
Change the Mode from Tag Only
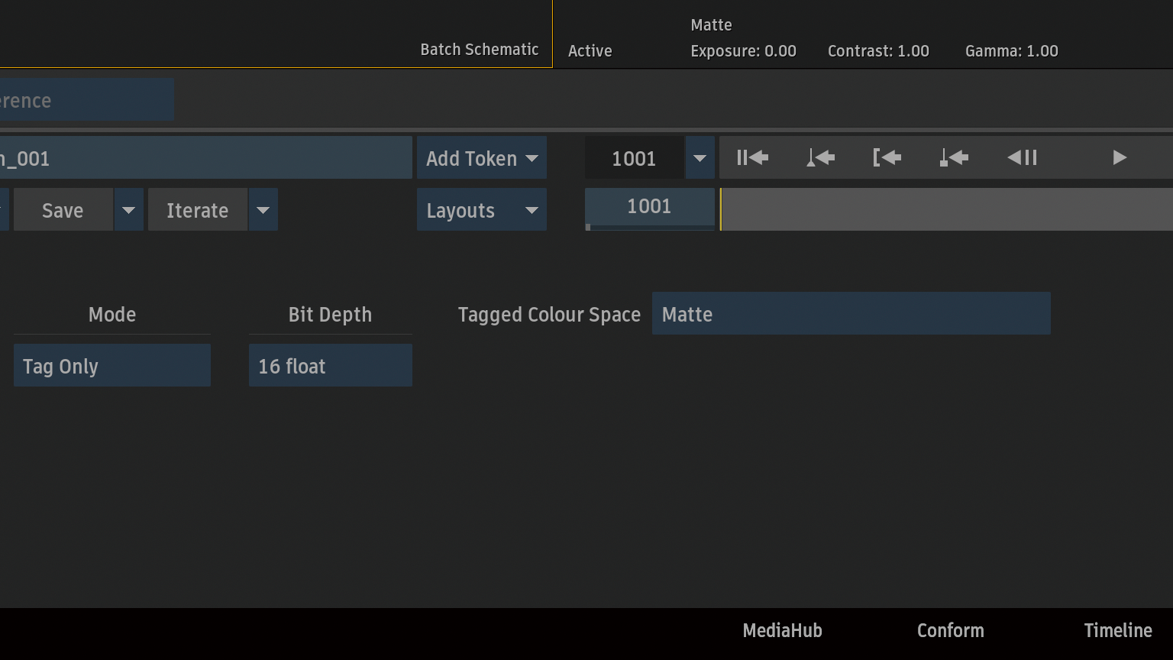pyautogui.click(x=111, y=366)
